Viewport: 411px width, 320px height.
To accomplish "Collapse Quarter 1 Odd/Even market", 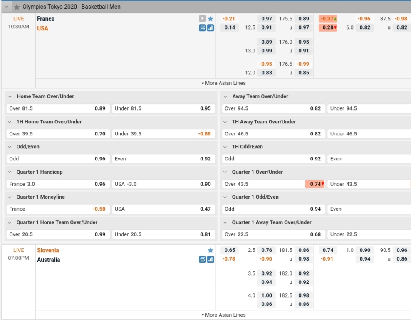I will click(225, 197).
